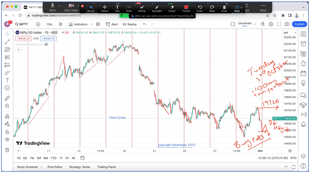The width and height of the screenshot is (311, 174).
Task: Toggle RTH session setting
Action: pyautogui.click(x=293, y=158)
